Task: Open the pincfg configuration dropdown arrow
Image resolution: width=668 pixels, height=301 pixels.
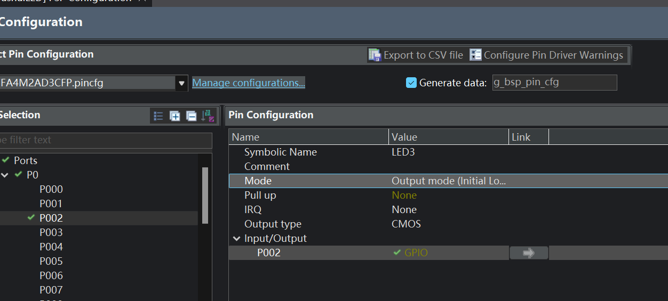Action: pyautogui.click(x=181, y=83)
